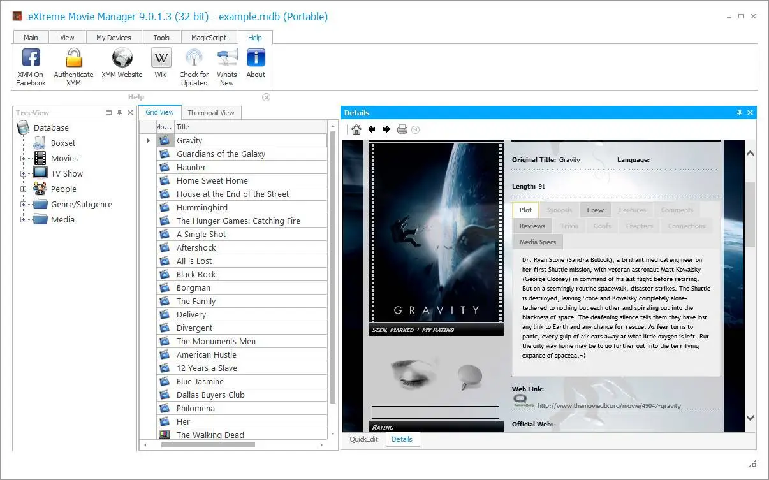Open the XMM Website globe icon
The height and width of the screenshot is (480, 769).
click(122, 58)
